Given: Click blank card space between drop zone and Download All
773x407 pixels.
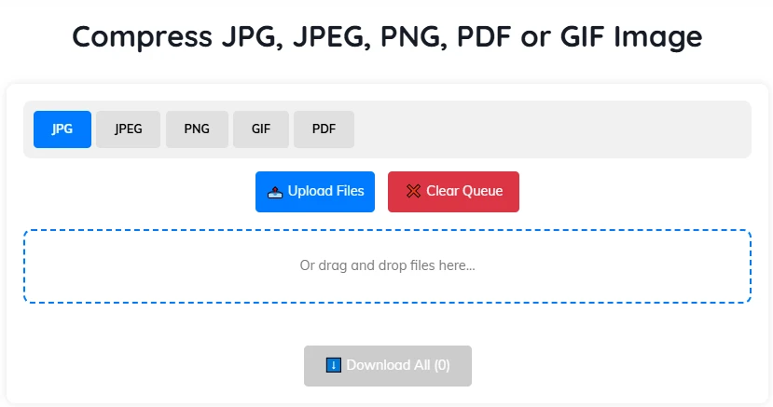Looking at the screenshot, I should point(387,324).
